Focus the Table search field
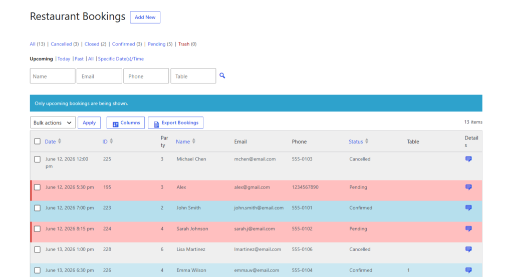This screenshot has height=277, width=513. 193,76
